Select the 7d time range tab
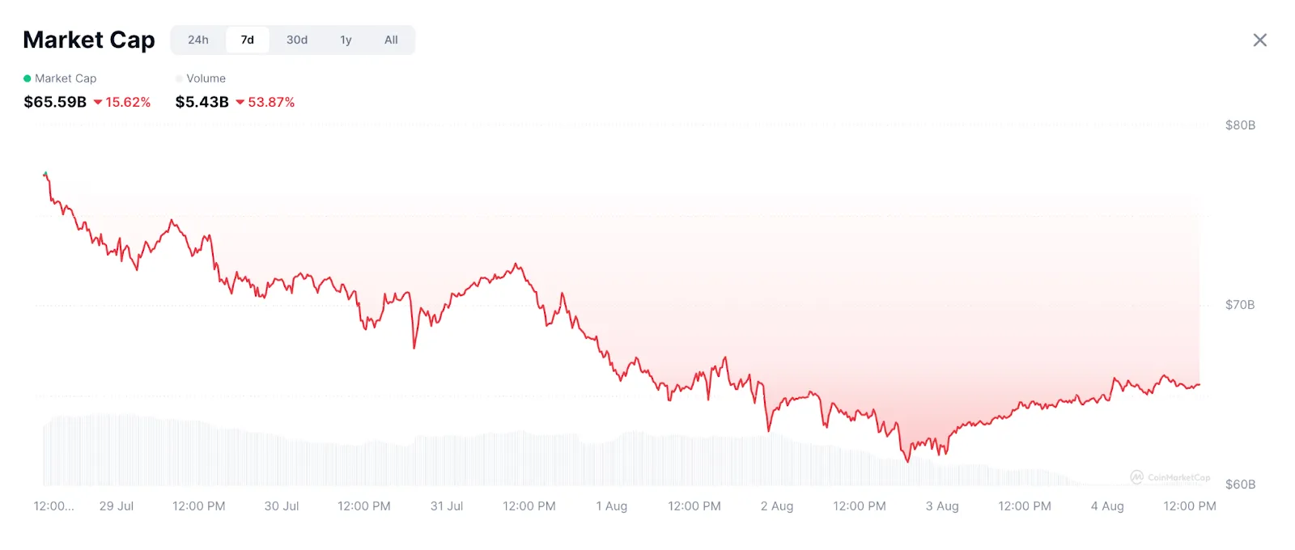1295x550 pixels. click(x=248, y=40)
